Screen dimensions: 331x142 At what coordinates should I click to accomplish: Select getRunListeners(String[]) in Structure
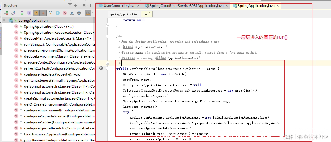pos(60,80)
